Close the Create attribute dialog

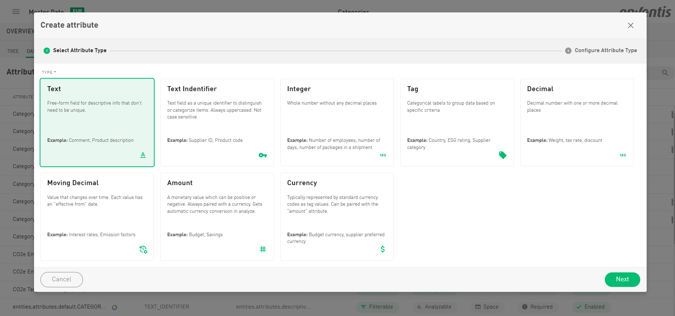(x=630, y=26)
